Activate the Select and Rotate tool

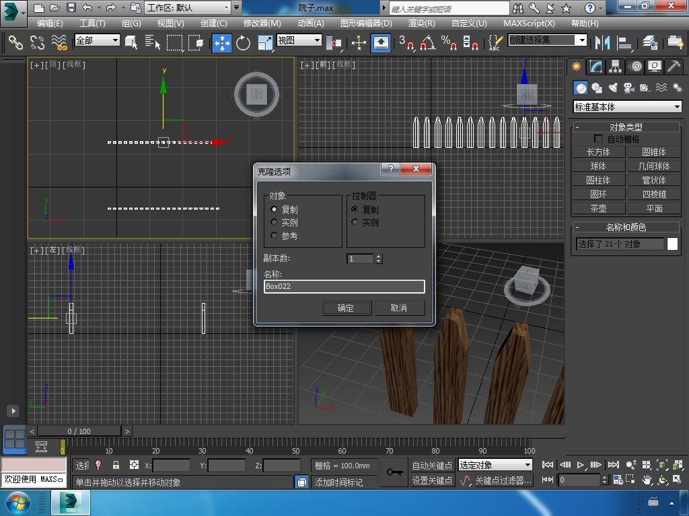(243, 43)
